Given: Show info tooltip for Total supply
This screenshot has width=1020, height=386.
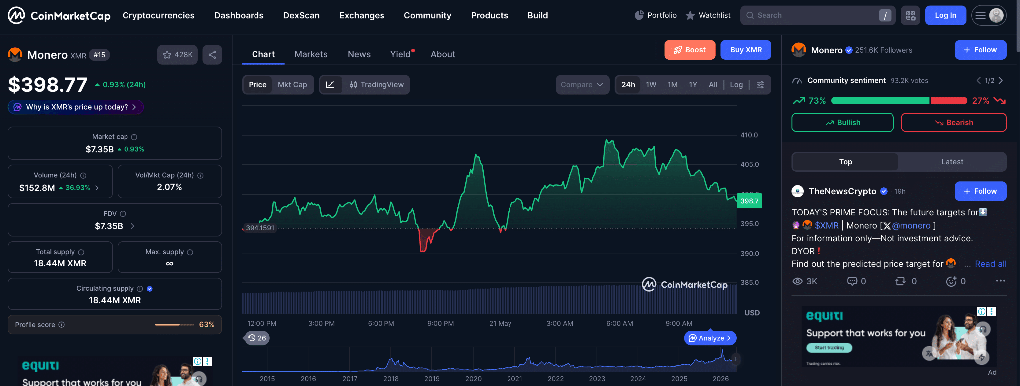Looking at the screenshot, I should [81, 252].
